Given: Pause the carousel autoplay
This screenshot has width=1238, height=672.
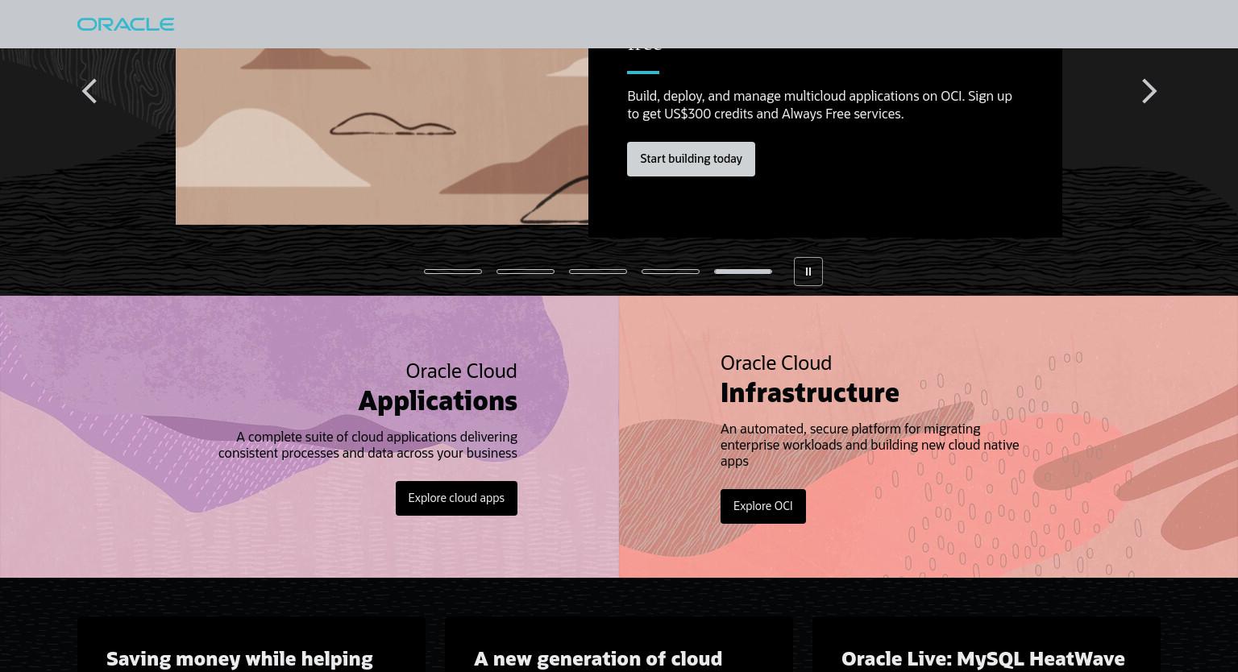Looking at the screenshot, I should pos(808,272).
